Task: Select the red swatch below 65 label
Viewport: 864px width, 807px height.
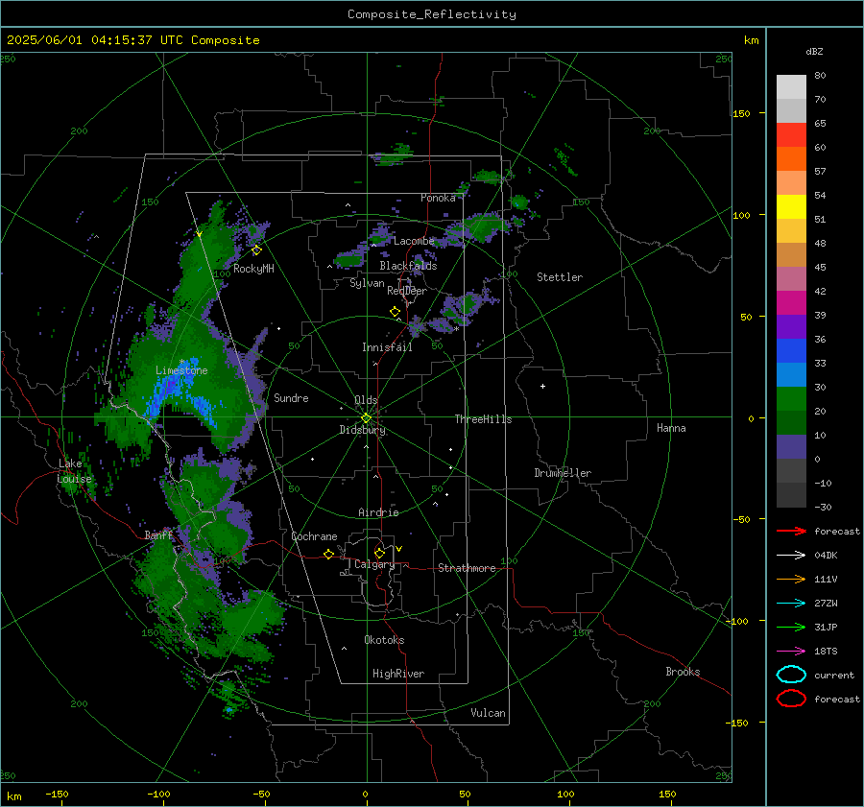Action: pyautogui.click(x=791, y=134)
